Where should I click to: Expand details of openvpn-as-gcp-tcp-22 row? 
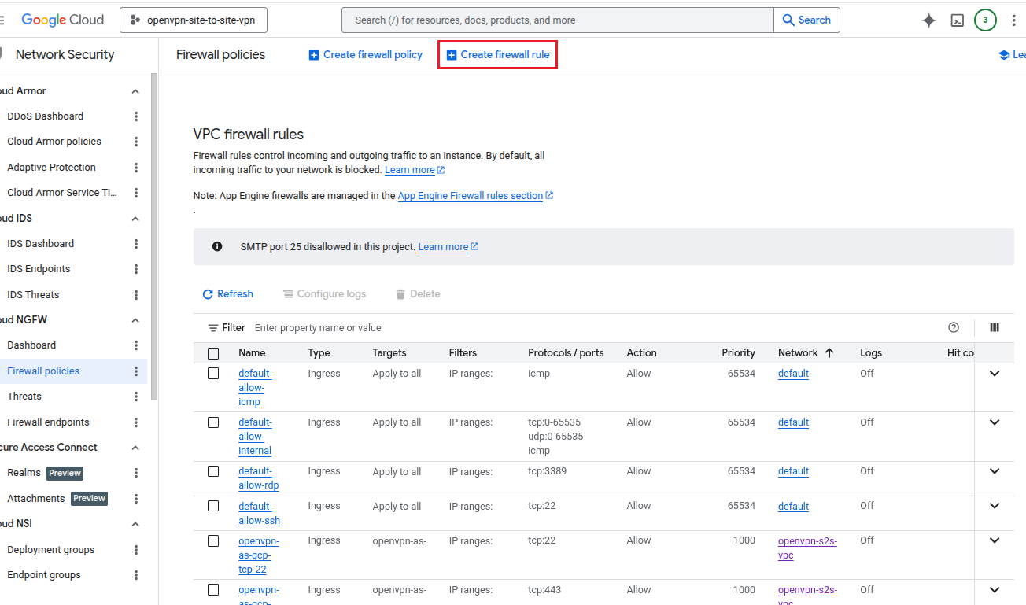[x=995, y=540]
